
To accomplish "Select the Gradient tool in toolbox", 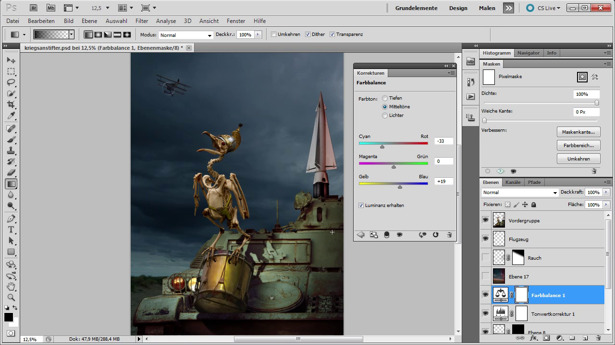I will tap(11, 184).
